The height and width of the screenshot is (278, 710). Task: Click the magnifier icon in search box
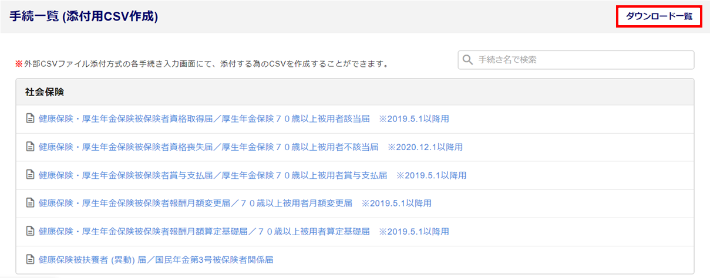click(x=468, y=60)
